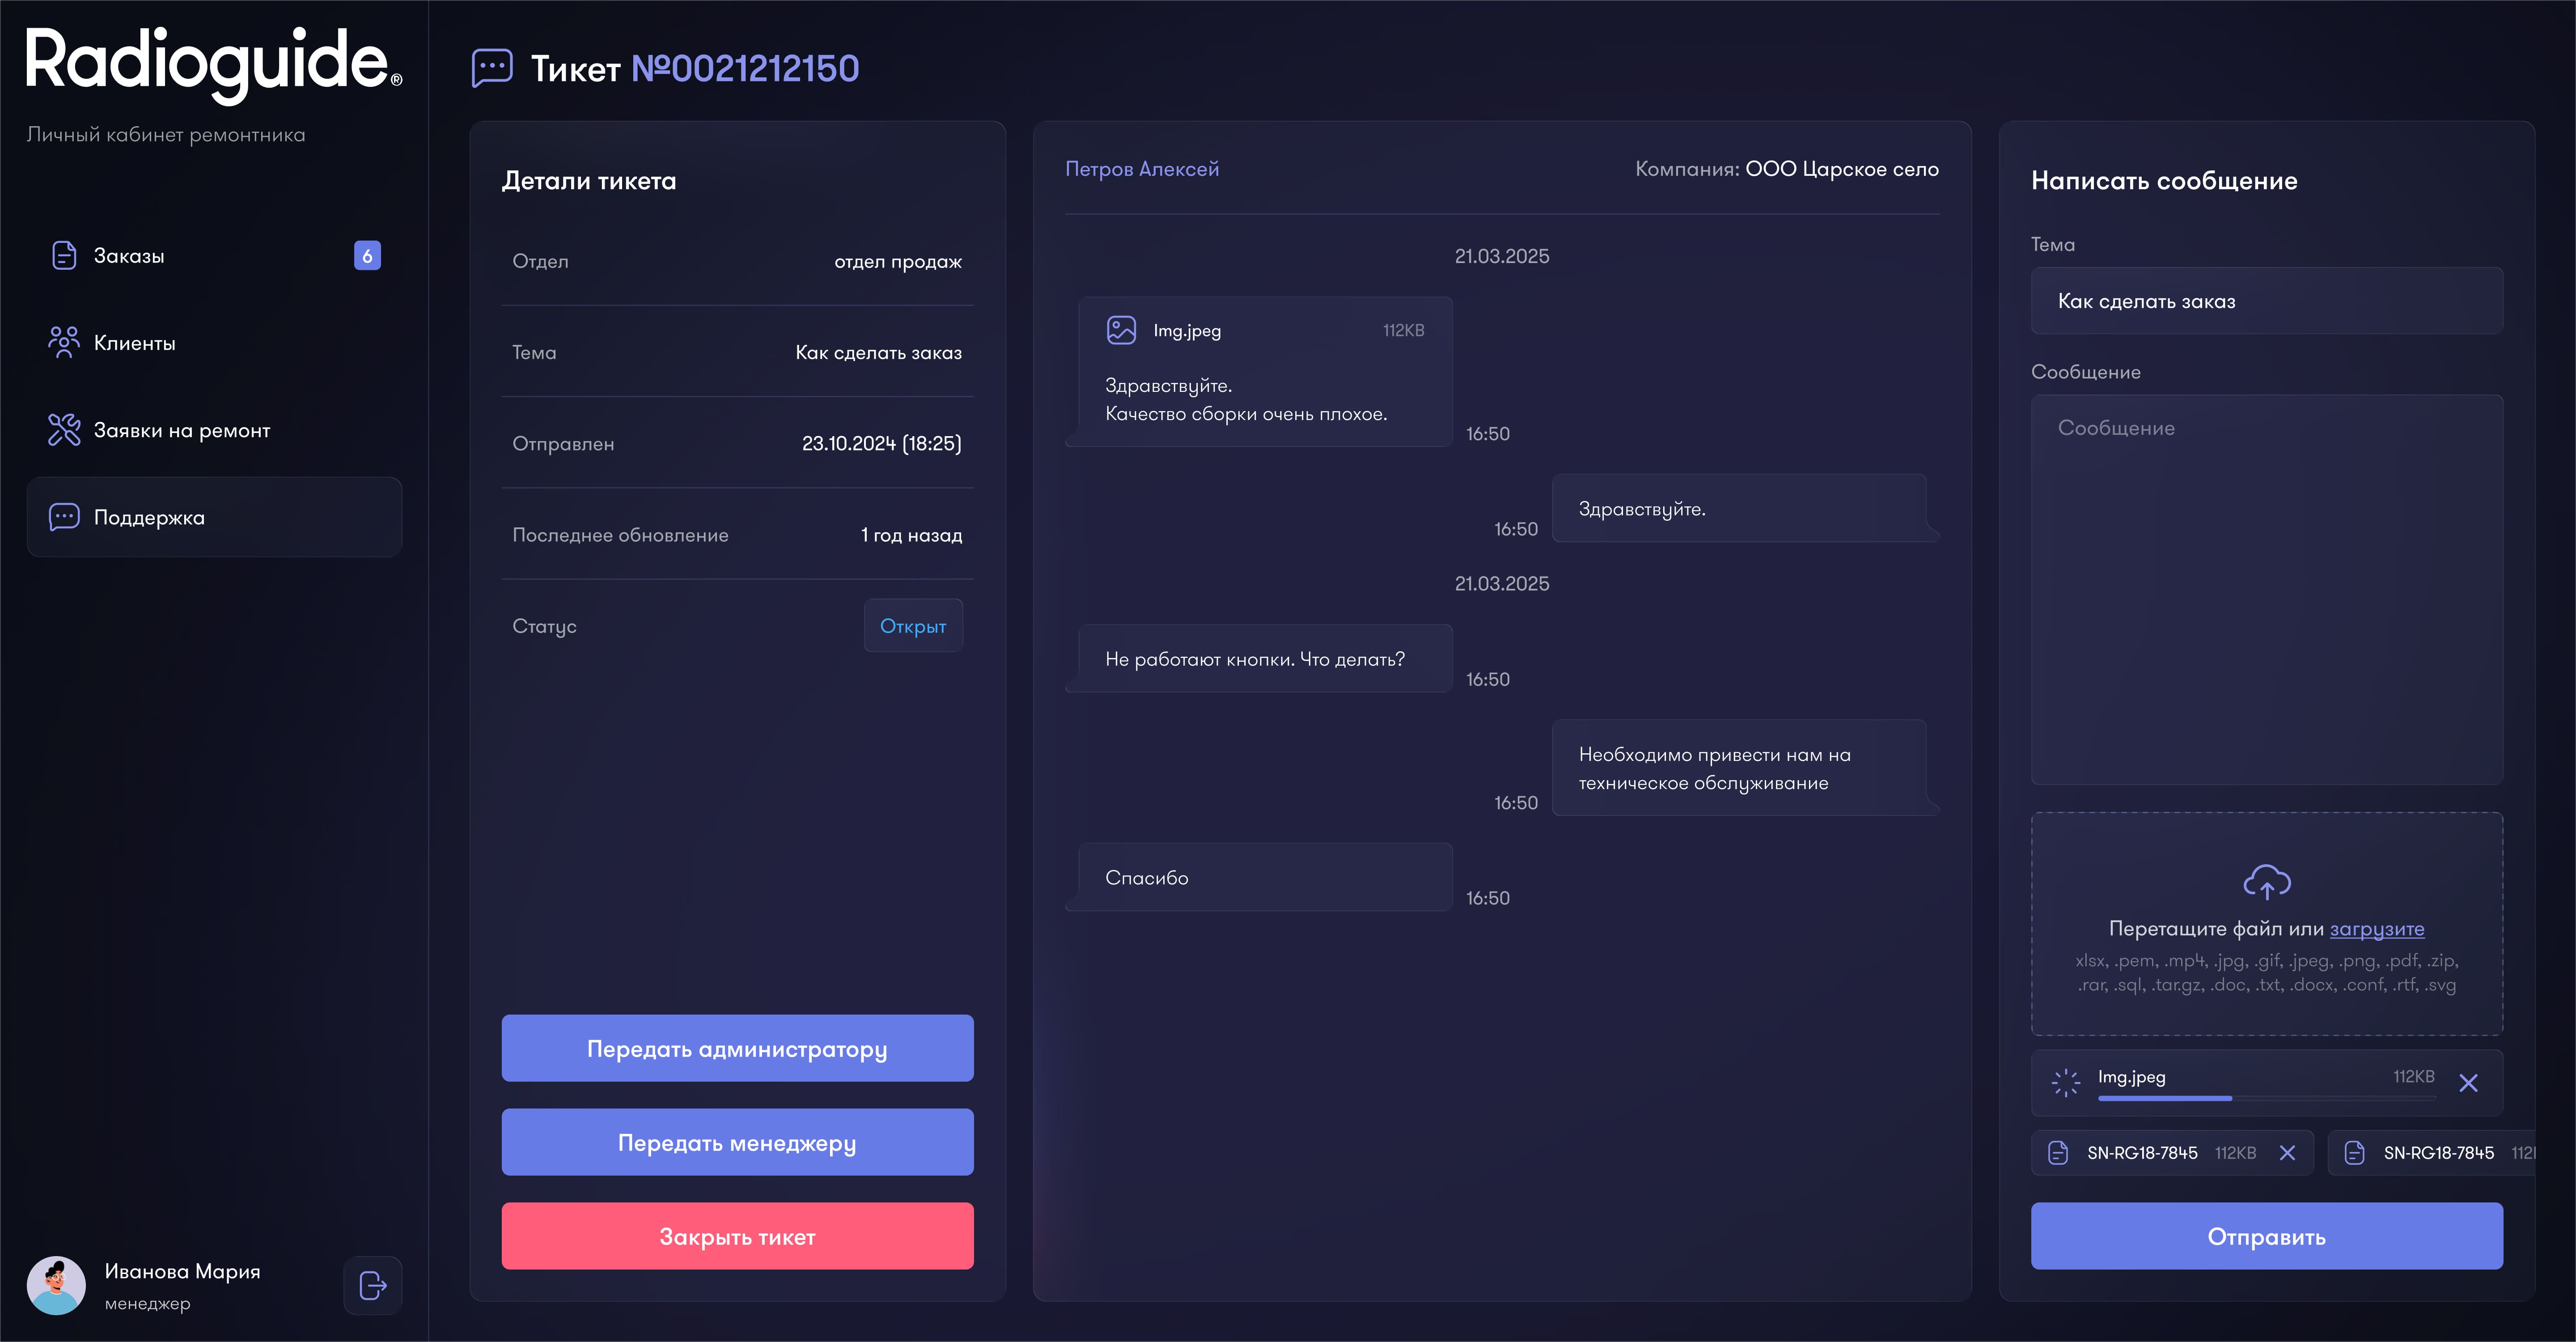Click the reply about техническое обслуживание

1745,768
